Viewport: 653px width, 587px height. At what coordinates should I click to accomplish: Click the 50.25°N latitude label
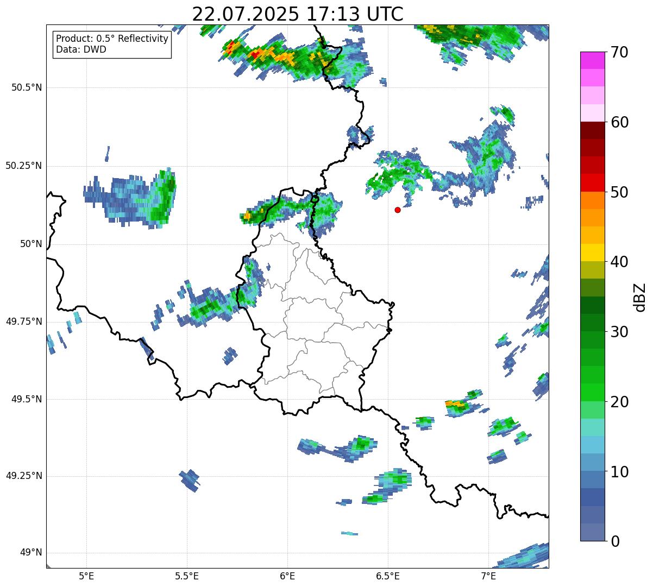point(24,166)
